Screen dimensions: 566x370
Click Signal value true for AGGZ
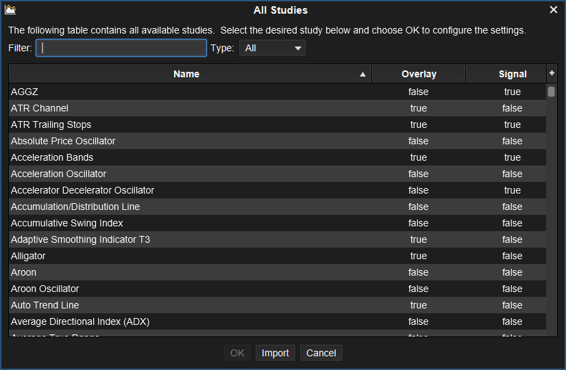[513, 92]
